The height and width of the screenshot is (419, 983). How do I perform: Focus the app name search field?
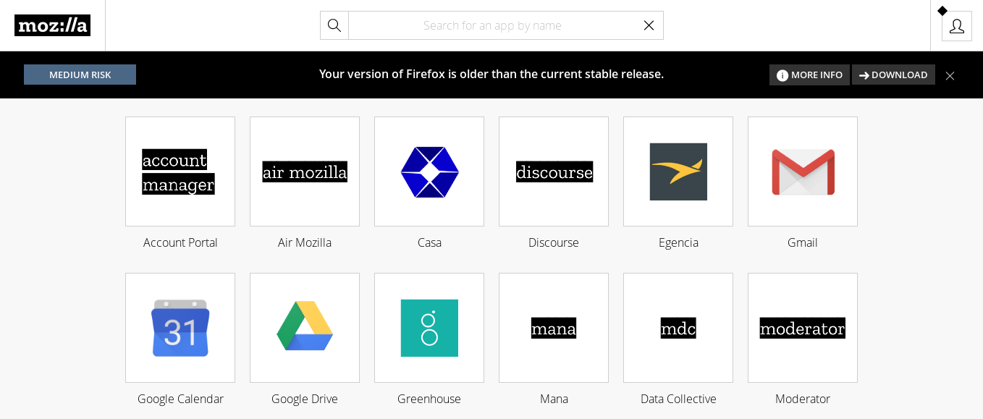(492, 25)
